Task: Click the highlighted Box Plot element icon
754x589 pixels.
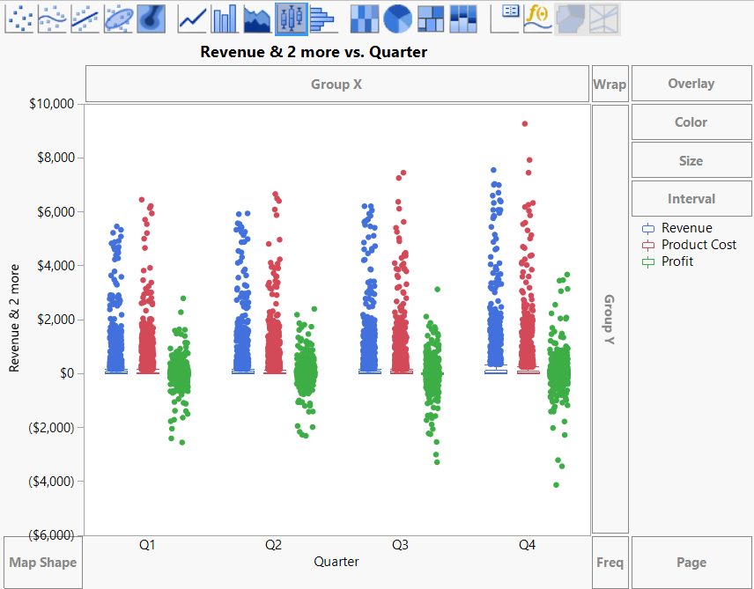Action: pos(289,18)
